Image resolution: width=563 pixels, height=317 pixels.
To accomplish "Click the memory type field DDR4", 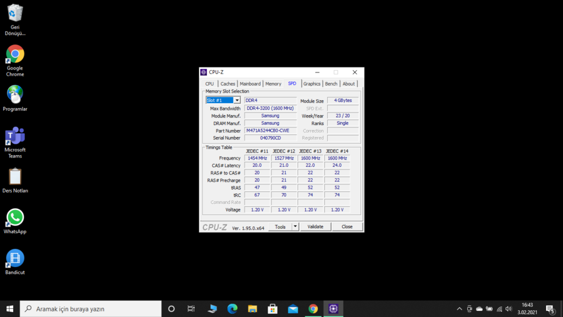I will tap(270, 101).
